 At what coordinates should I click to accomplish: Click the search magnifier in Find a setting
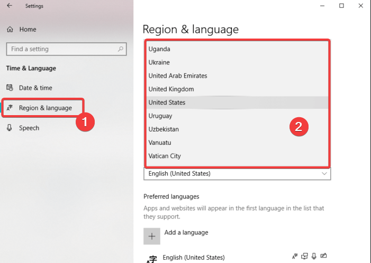(121, 49)
